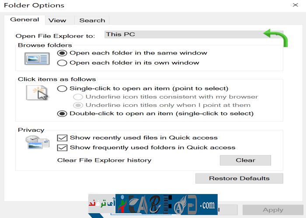Toggle Show frequently used folders checkbox
The width and height of the screenshot is (306, 218).
click(63, 147)
